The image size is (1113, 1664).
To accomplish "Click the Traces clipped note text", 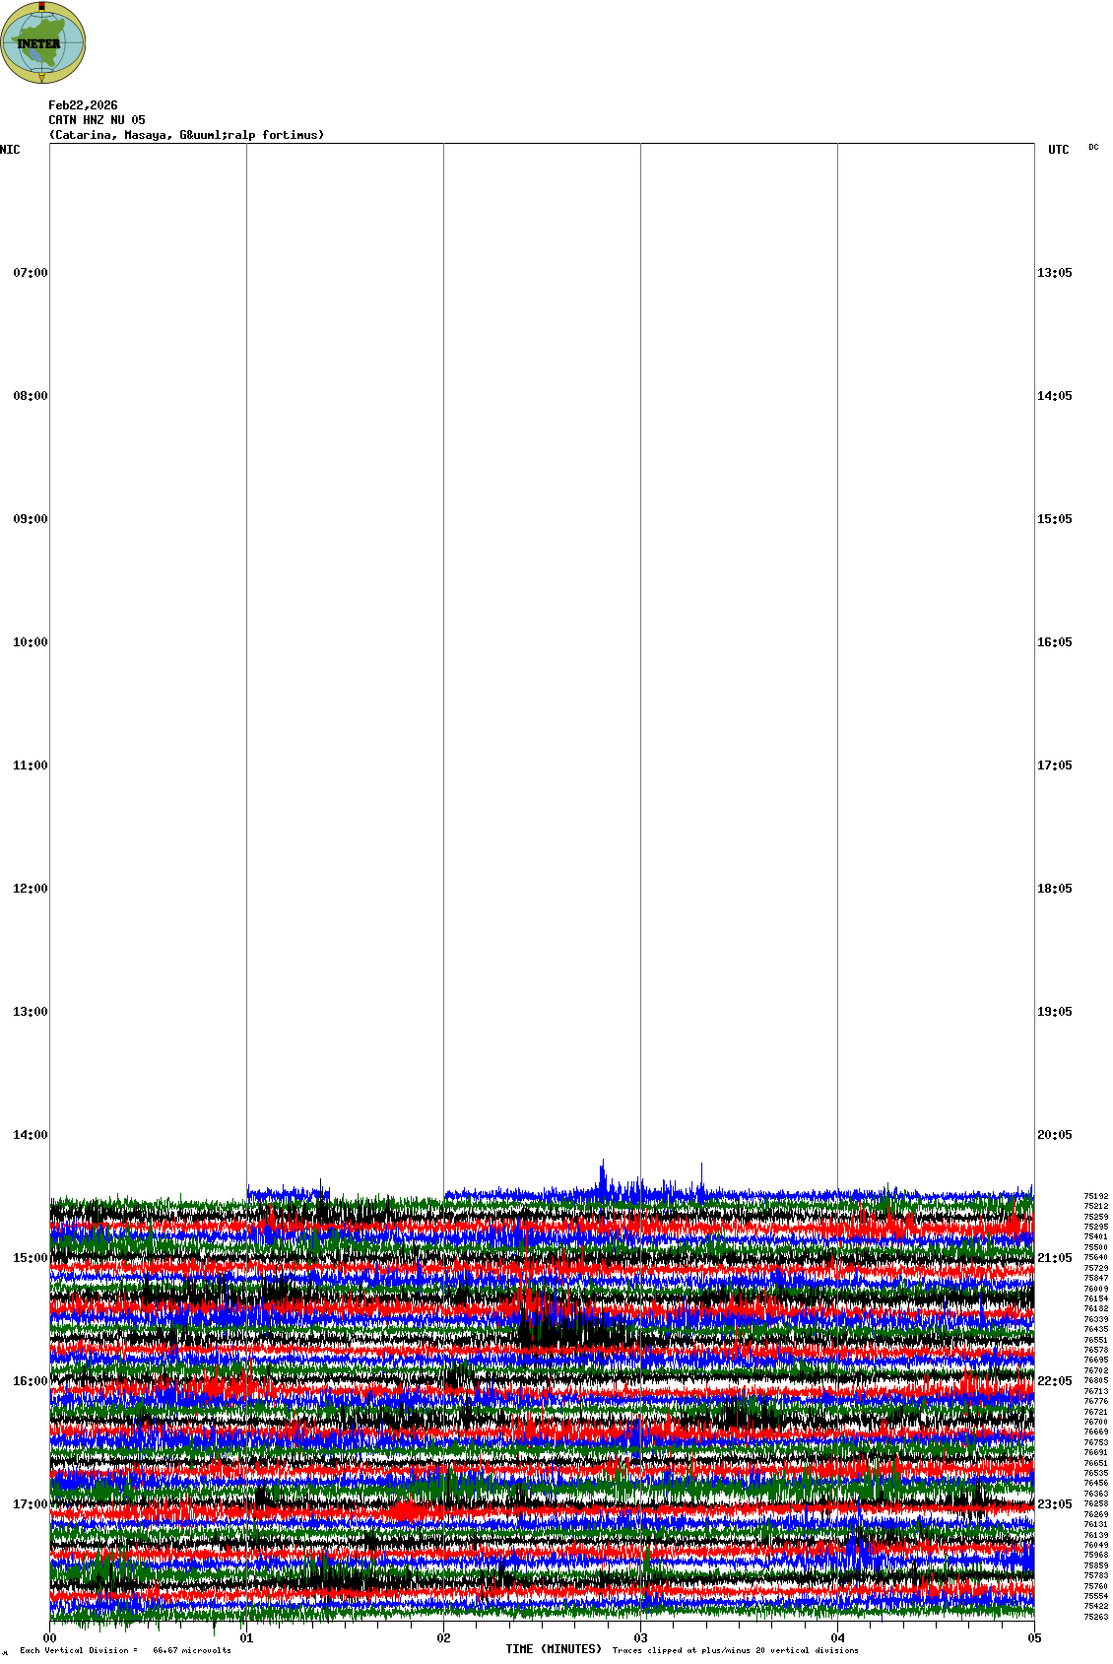I will coord(735,1650).
